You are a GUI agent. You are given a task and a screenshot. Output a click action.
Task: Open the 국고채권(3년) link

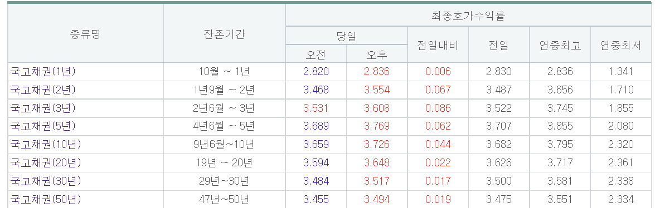(43, 108)
